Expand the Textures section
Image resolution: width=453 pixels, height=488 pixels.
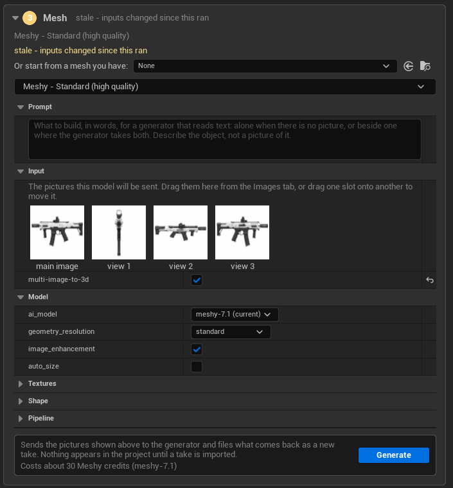(x=21, y=384)
